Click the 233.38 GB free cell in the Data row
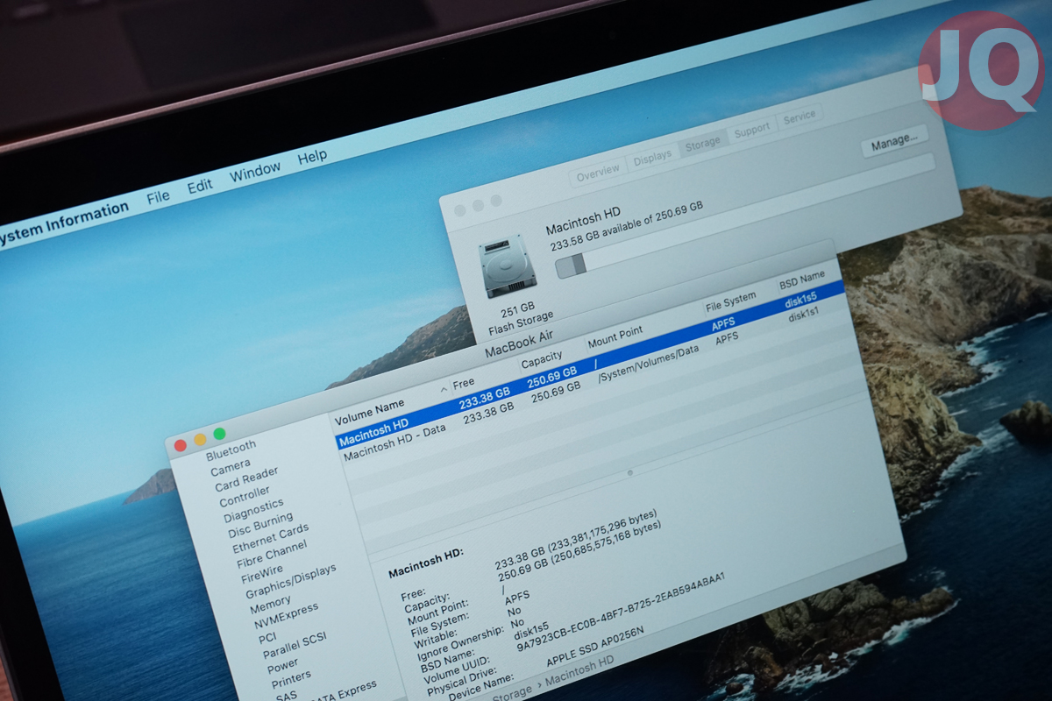 point(487,414)
